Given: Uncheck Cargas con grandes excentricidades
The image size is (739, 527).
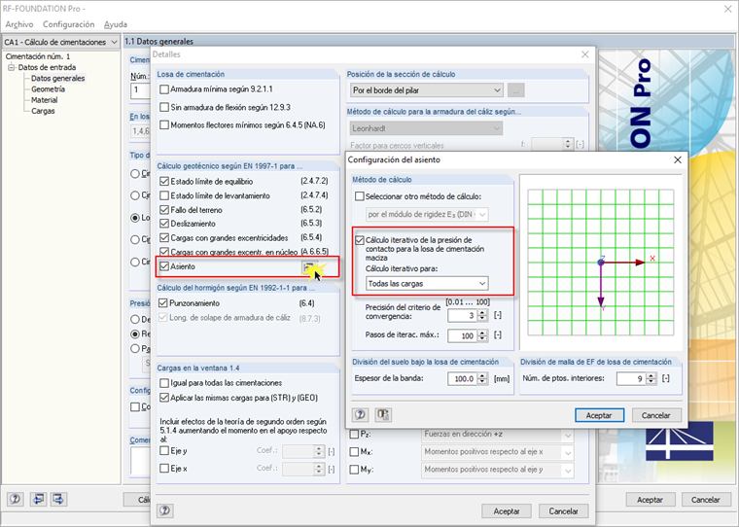Looking at the screenshot, I should 164,237.
